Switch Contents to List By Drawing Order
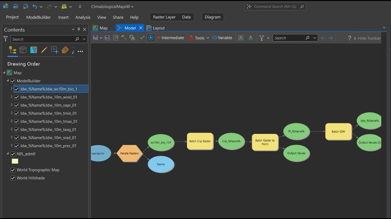391x219 pixels. coord(13,50)
